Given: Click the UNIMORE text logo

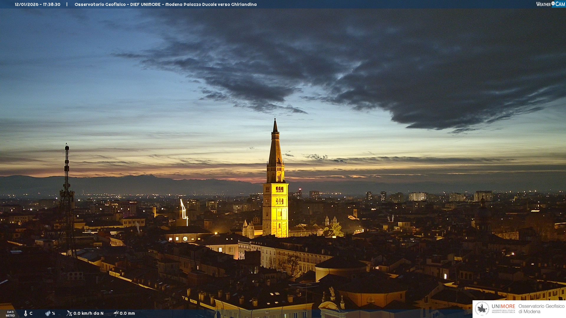Looking at the screenshot, I should (503, 307).
